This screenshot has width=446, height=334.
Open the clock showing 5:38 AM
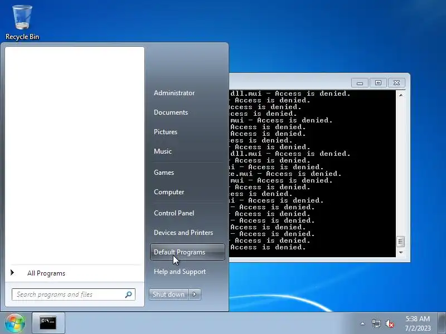point(418,323)
